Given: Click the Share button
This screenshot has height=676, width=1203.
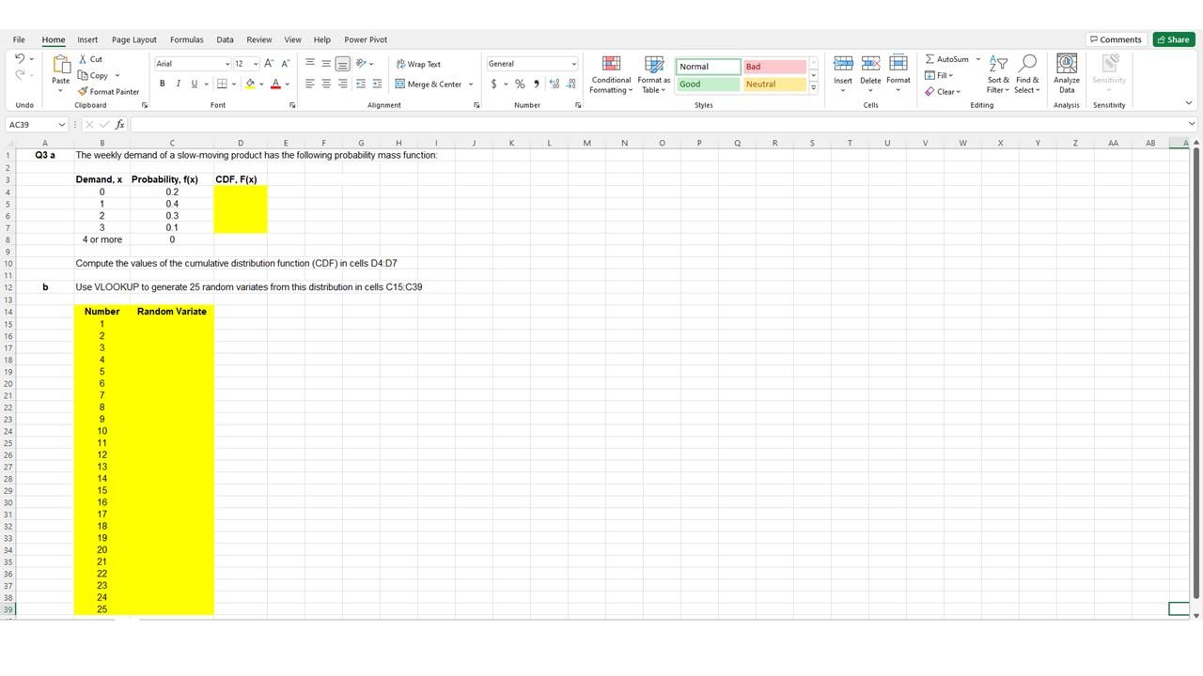Looking at the screenshot, I should point(1173,39).
